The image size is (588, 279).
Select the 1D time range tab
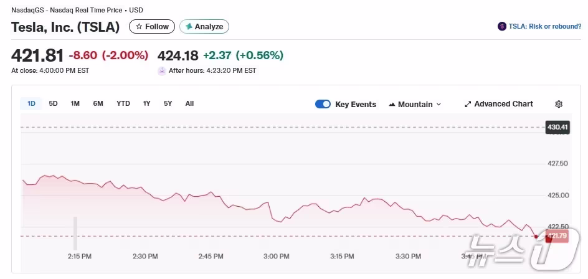[31, 103]
